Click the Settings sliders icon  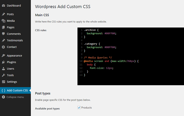coord(3,82)
